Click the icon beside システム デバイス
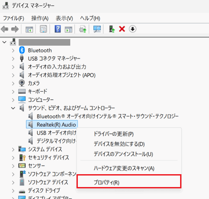This screenshot has width=209, height=199. [x=22, y=149]
